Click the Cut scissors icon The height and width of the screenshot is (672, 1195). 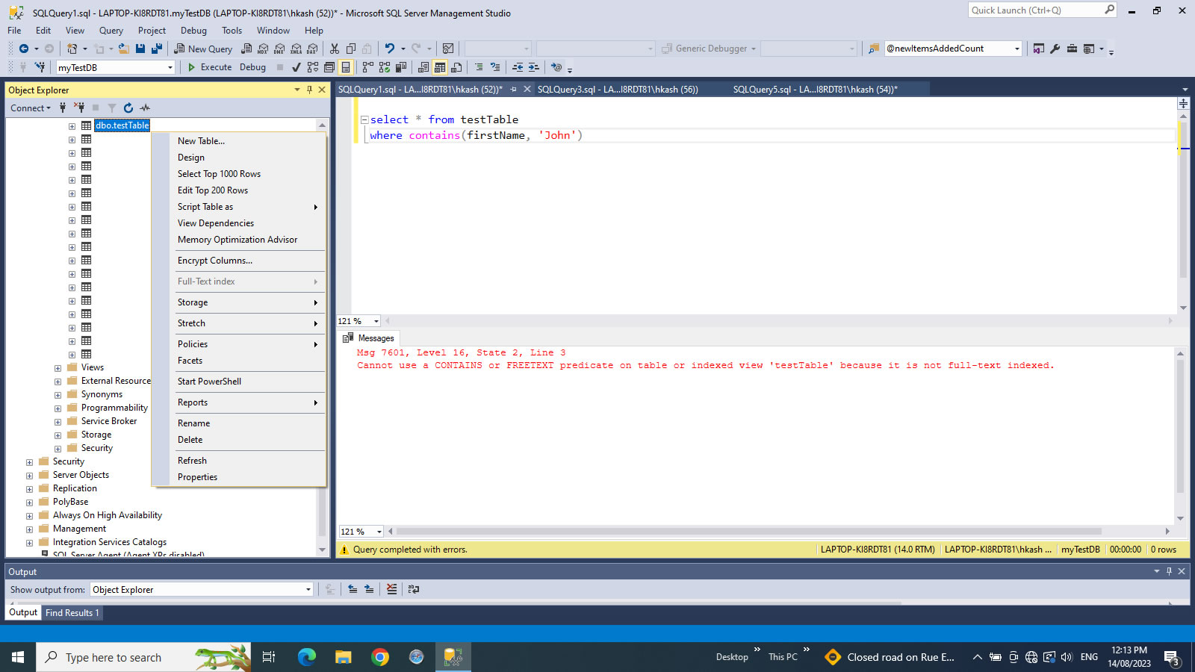[x=335, y=49]
